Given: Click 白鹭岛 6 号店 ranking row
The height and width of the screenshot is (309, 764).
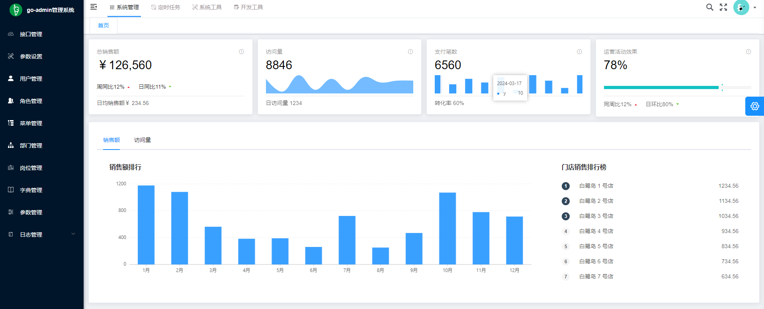Looking at the screenshot, I should click(x=650, y=261).
